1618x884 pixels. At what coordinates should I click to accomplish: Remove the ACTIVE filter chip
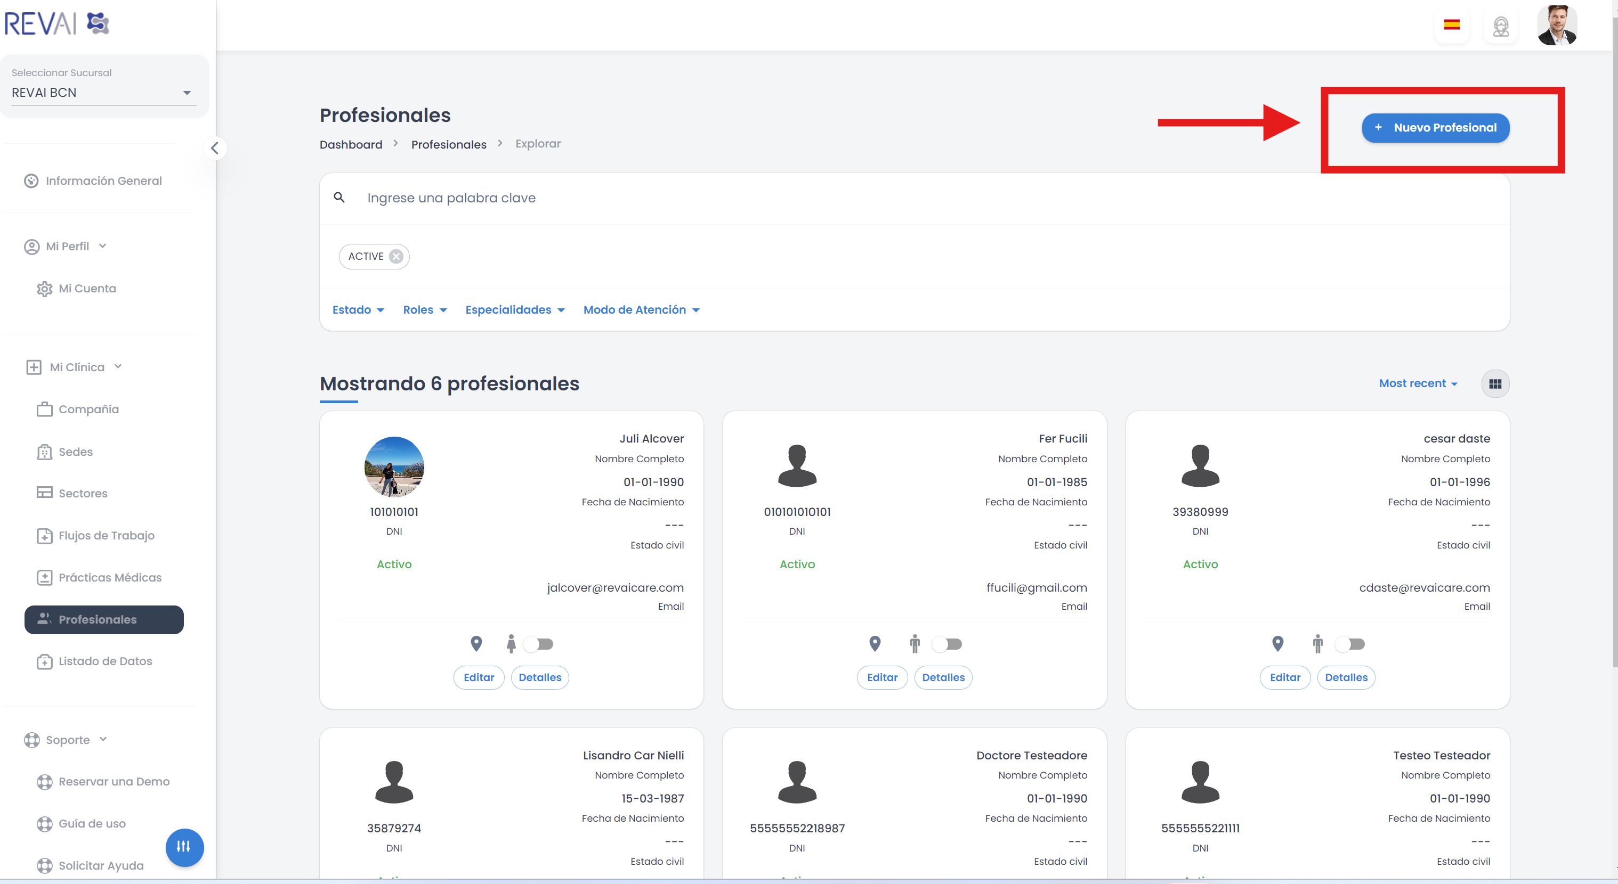pyautogui.click(x=395, y=256)
